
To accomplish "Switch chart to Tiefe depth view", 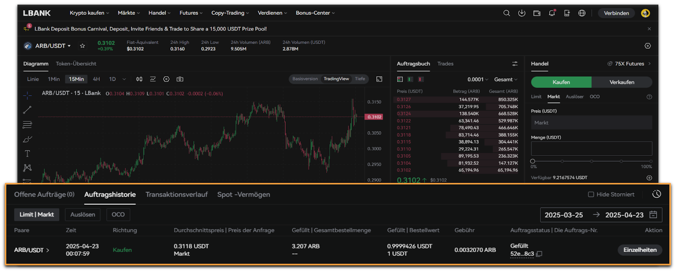I will click(x=360, y=79).
